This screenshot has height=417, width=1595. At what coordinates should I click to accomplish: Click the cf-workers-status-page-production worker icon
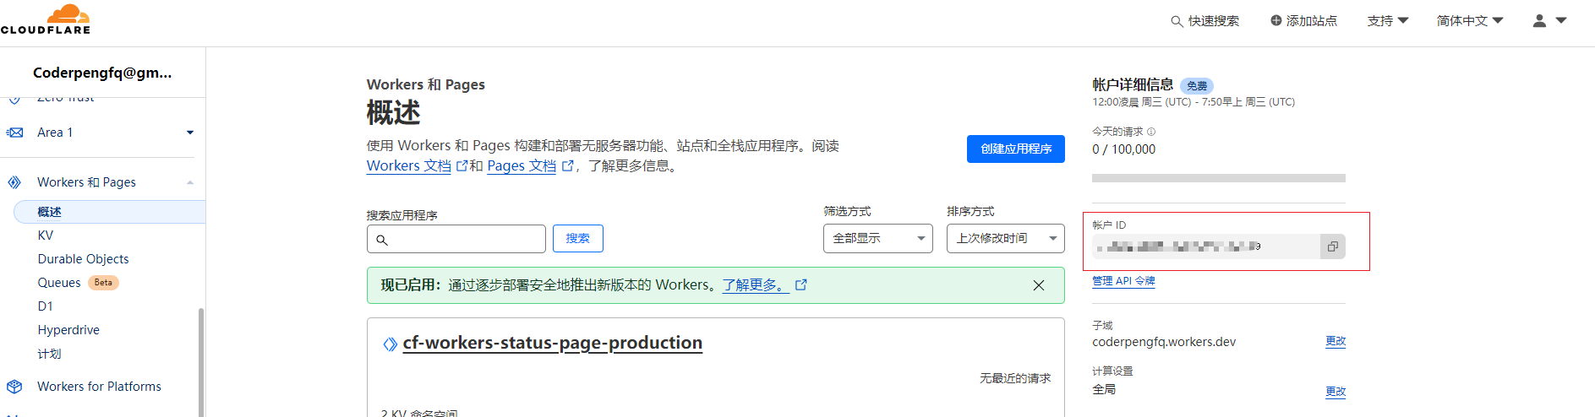tap(390, 344)
